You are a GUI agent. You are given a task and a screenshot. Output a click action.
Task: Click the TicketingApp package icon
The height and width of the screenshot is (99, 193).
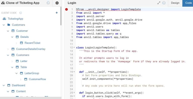tap(5, 19)
